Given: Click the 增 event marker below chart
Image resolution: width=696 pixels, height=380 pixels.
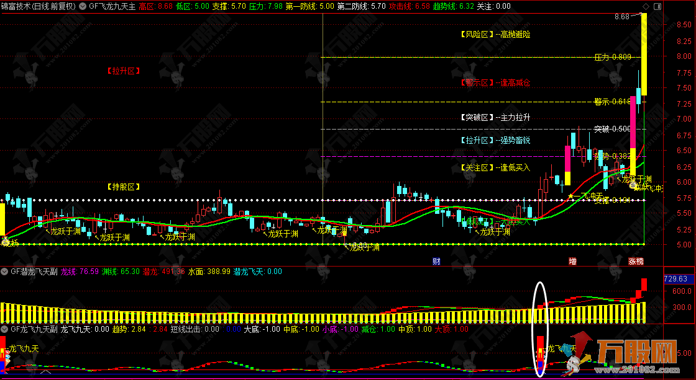Looking at the screenshot, I should 572,262.
